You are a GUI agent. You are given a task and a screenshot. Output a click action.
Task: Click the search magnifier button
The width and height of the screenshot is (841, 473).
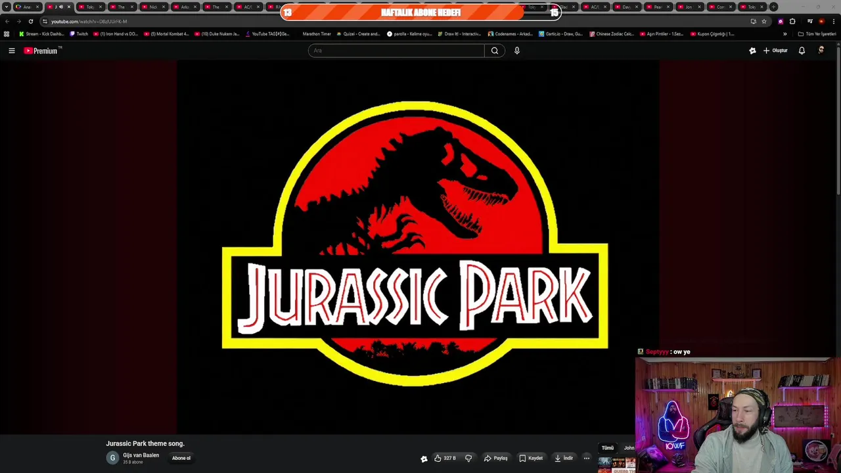click(495, 51)
